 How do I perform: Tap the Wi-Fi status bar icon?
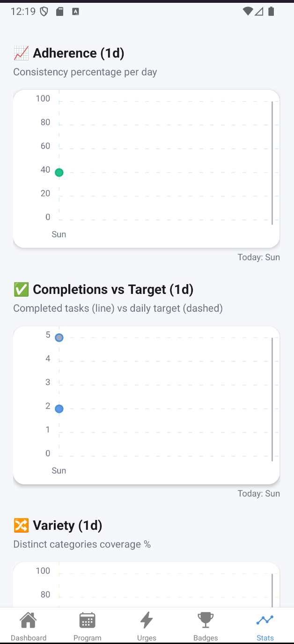(x=248, y=12)
